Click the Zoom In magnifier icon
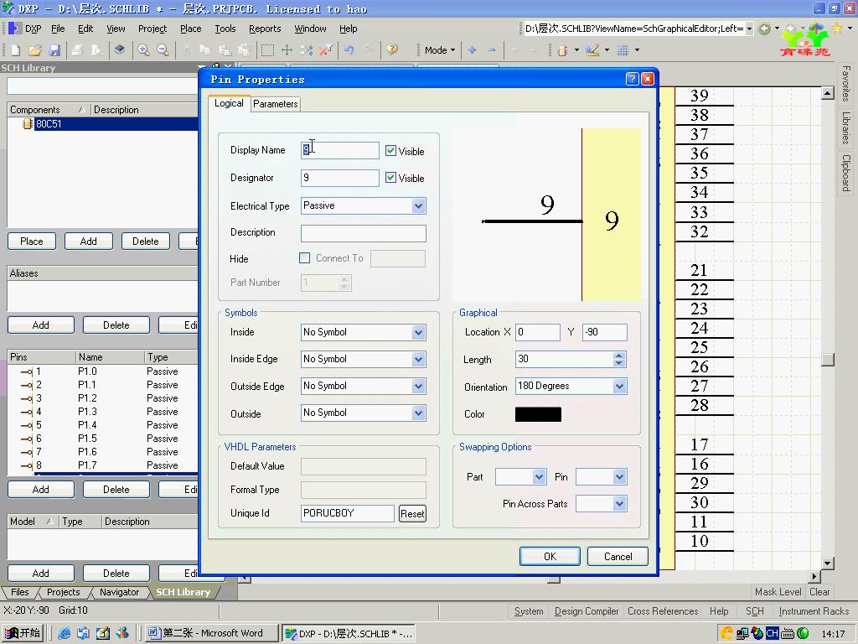858x644 pixels. click(143, 50)
